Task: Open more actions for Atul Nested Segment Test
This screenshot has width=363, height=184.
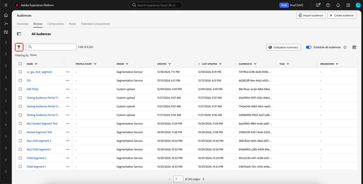Action: (68, 124)
